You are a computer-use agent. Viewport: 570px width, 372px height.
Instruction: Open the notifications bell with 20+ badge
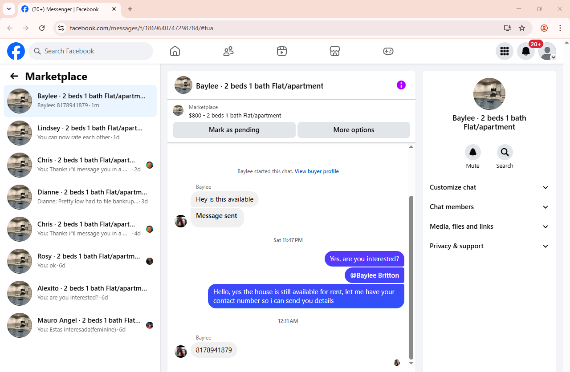[x=526, y=51]
